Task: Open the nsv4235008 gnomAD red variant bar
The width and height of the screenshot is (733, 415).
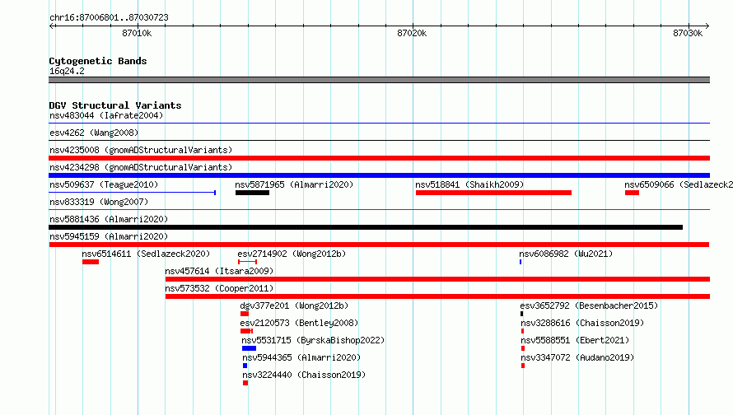Action: click(x=379, y=158)
